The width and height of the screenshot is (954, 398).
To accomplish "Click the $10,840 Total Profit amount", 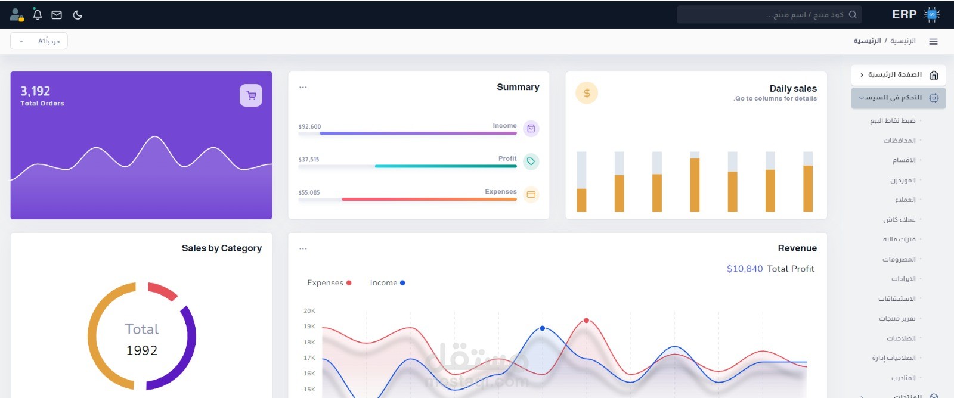I will point(745,269).
